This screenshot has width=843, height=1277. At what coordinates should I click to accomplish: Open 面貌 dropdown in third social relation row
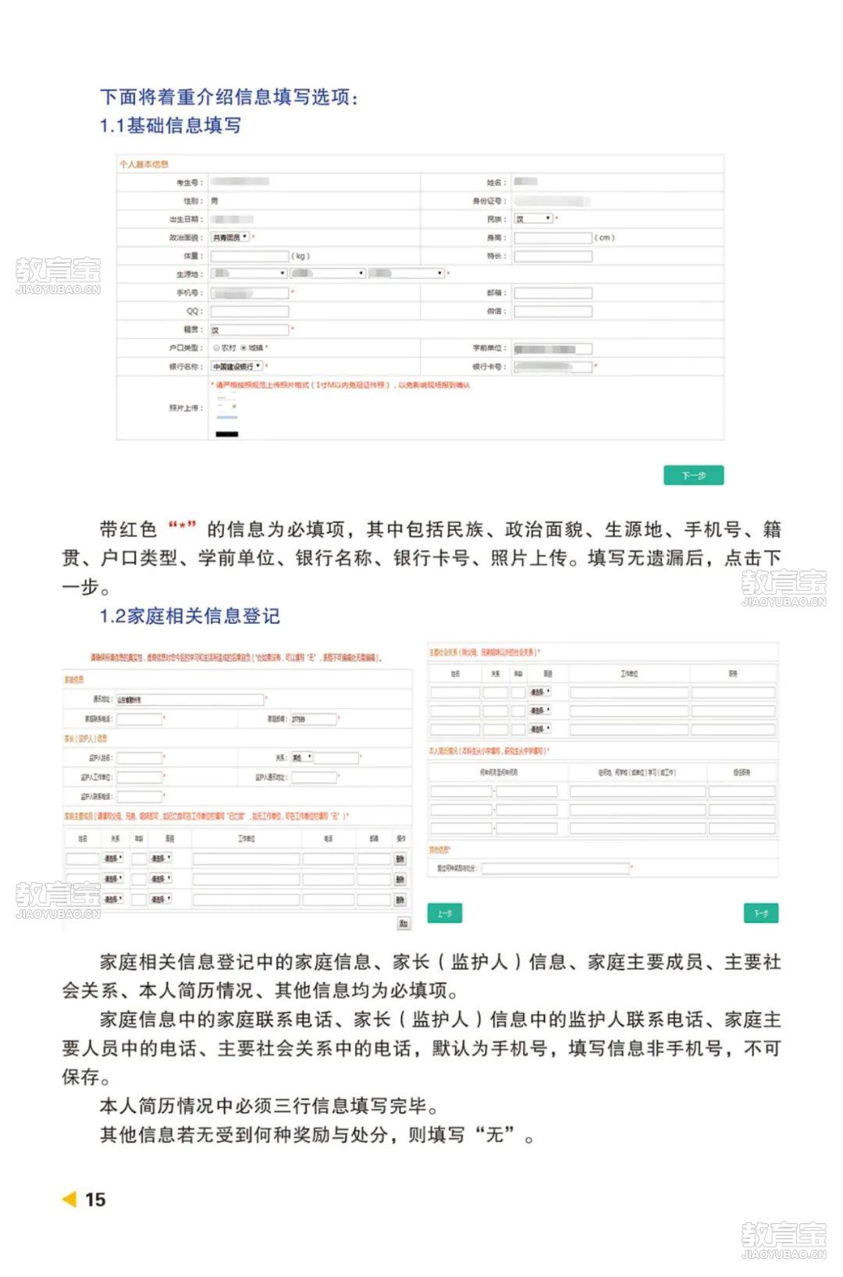(x=540, y=729)
